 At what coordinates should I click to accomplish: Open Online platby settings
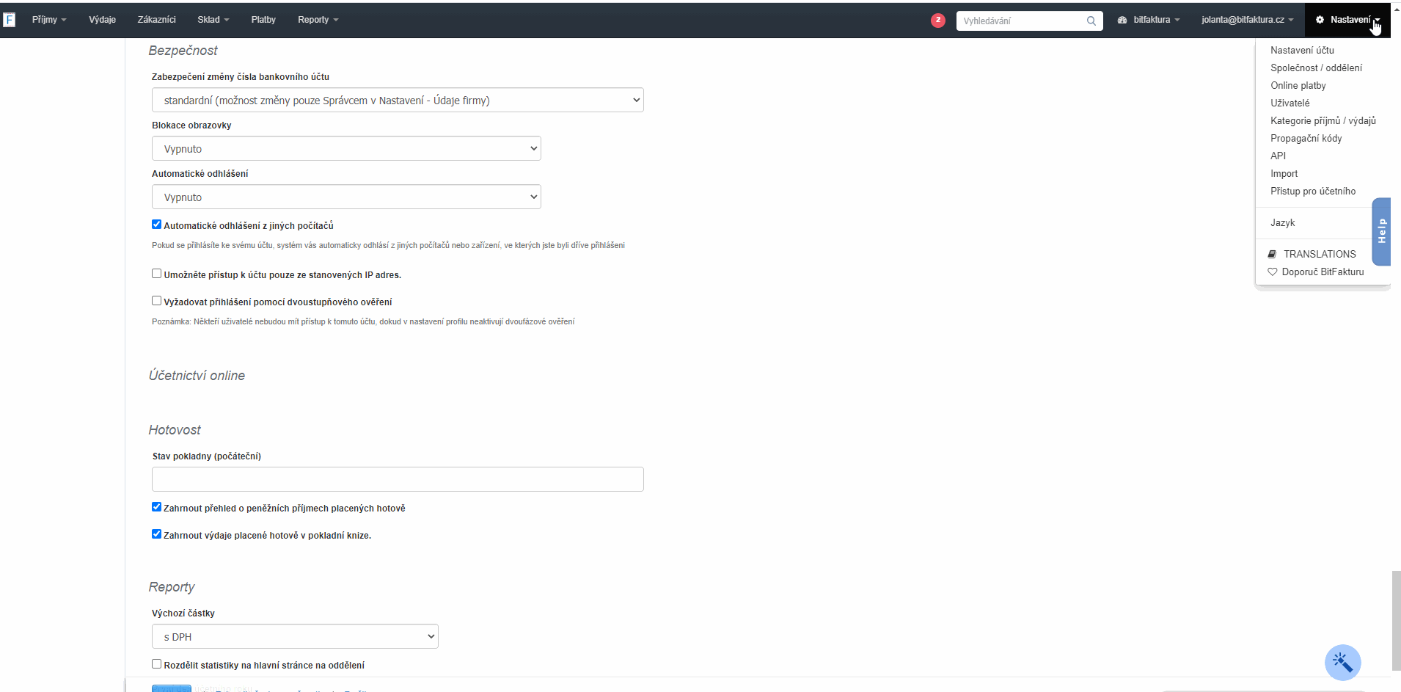pyautogui.click(x=1298, y=85)
